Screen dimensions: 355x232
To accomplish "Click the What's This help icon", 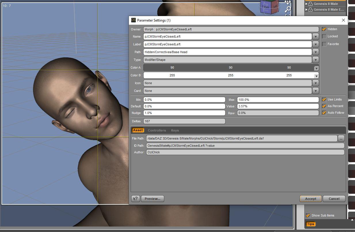I will click(135, 199).
